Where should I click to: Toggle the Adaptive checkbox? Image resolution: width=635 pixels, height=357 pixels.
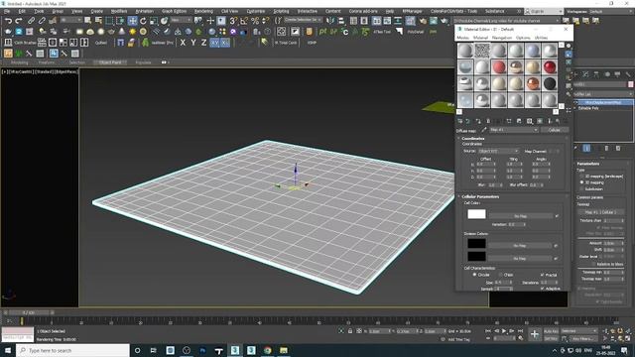point(543,289)
